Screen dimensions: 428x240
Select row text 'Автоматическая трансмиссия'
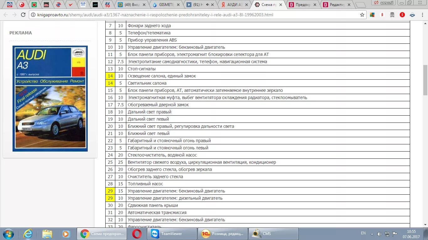point(157,212)
